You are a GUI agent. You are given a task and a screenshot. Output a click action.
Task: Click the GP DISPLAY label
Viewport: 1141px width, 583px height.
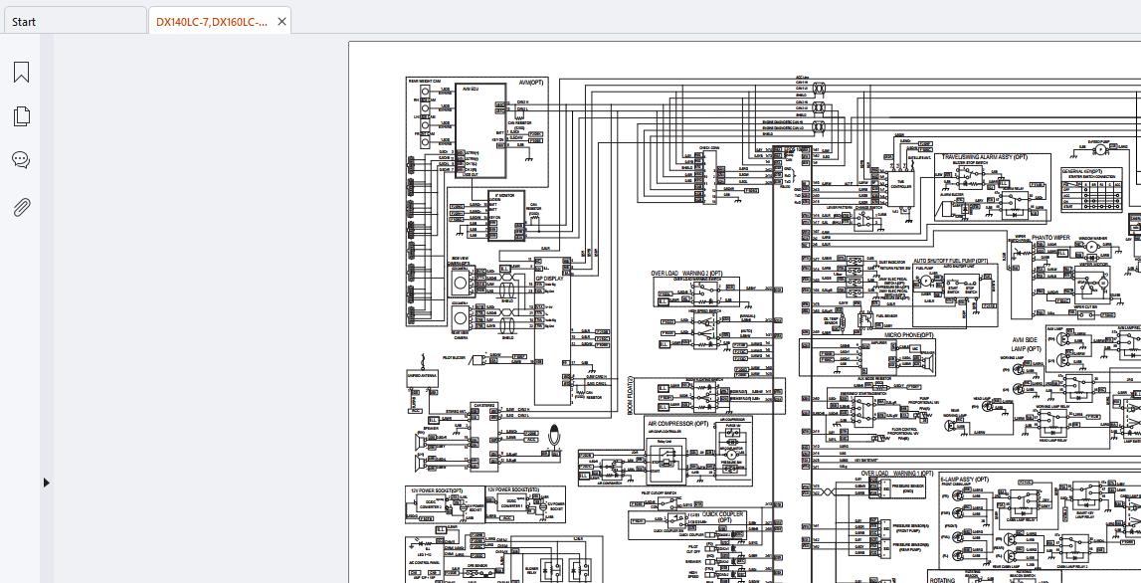tap(550, 278)
